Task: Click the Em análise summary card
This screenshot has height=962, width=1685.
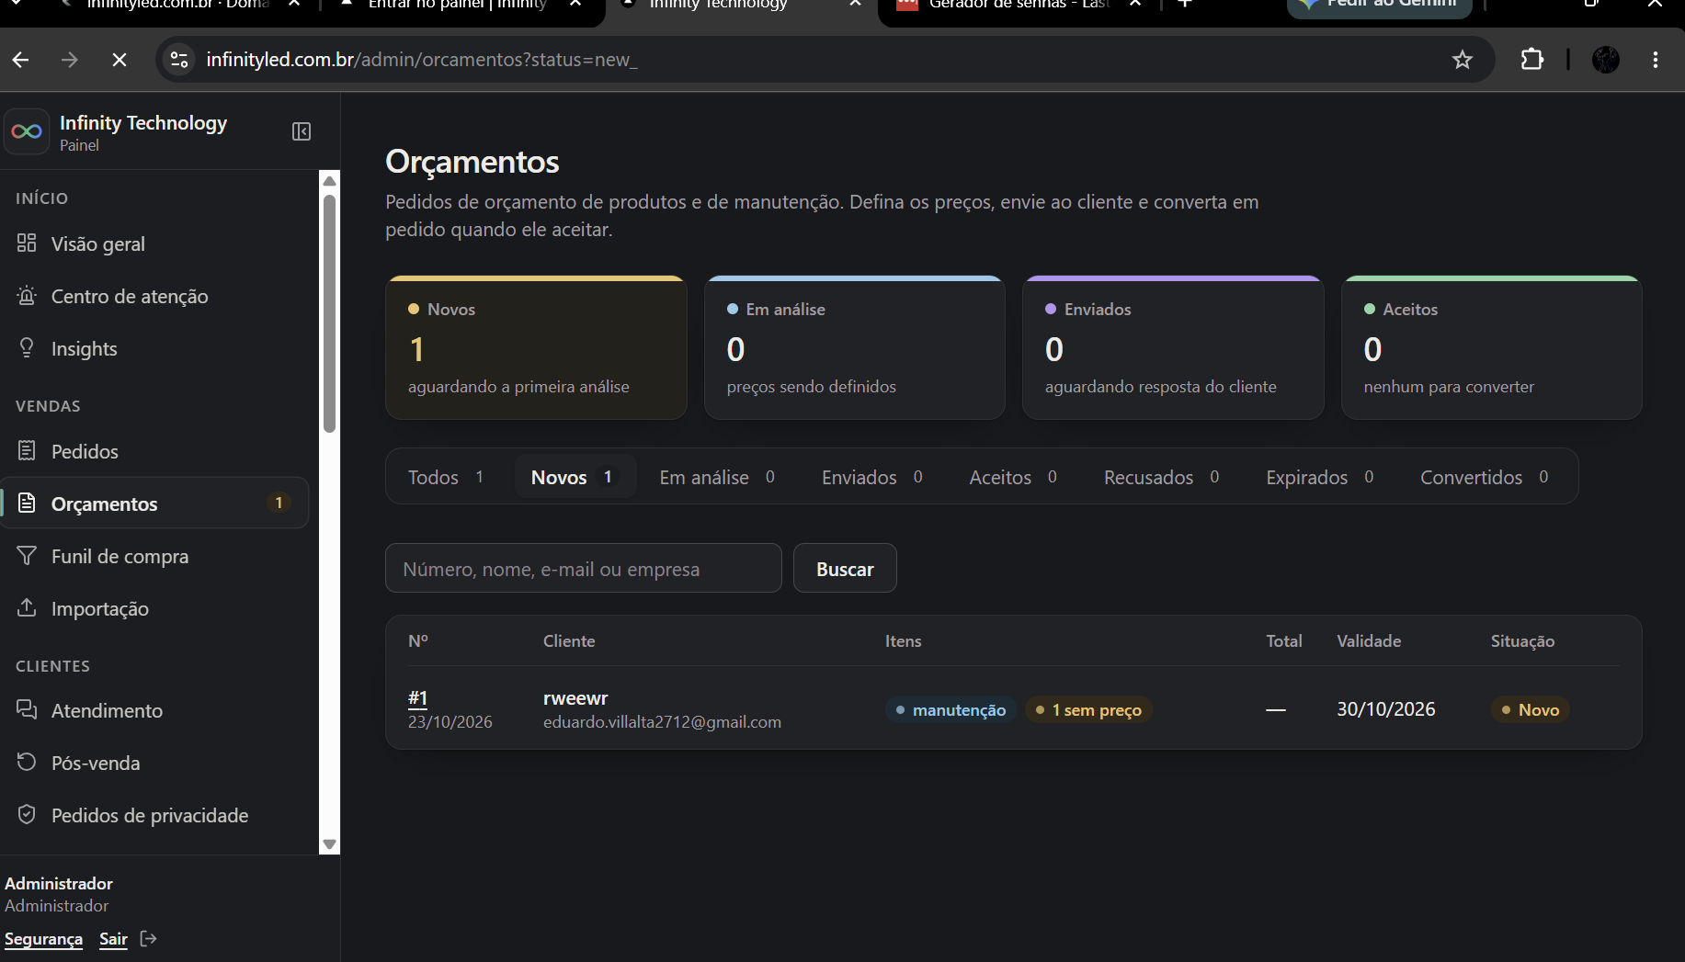Action: click(x=855, y=347)
